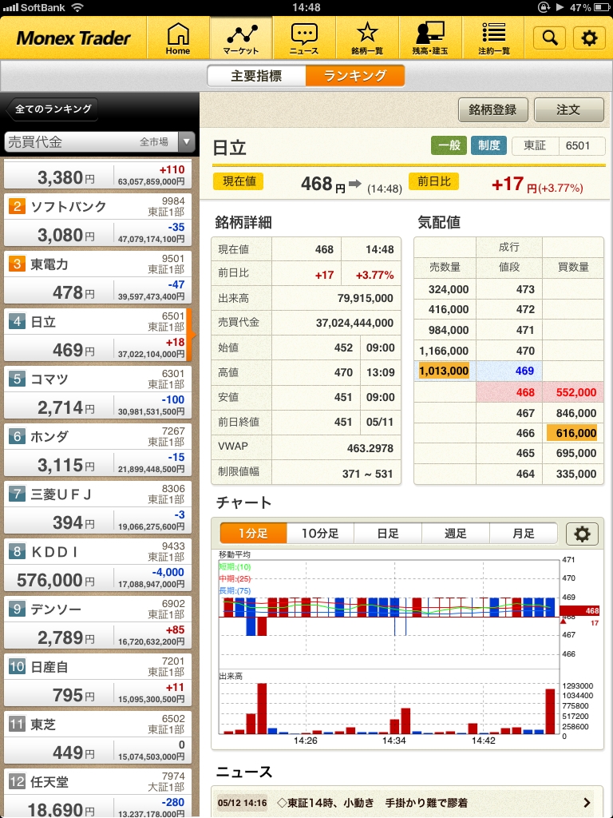Viewport: 613px width, 818px height.
Task: Open the 注約一覧 list icon
Action: pyautogui.click(x=493, y=38)
